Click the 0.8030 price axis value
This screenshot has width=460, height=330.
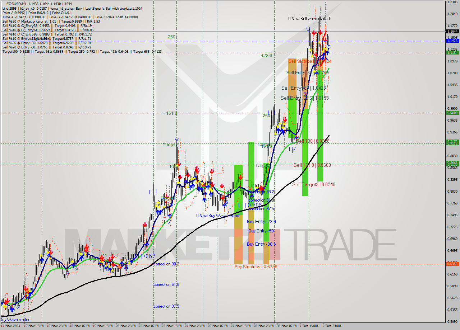[452, 191]
